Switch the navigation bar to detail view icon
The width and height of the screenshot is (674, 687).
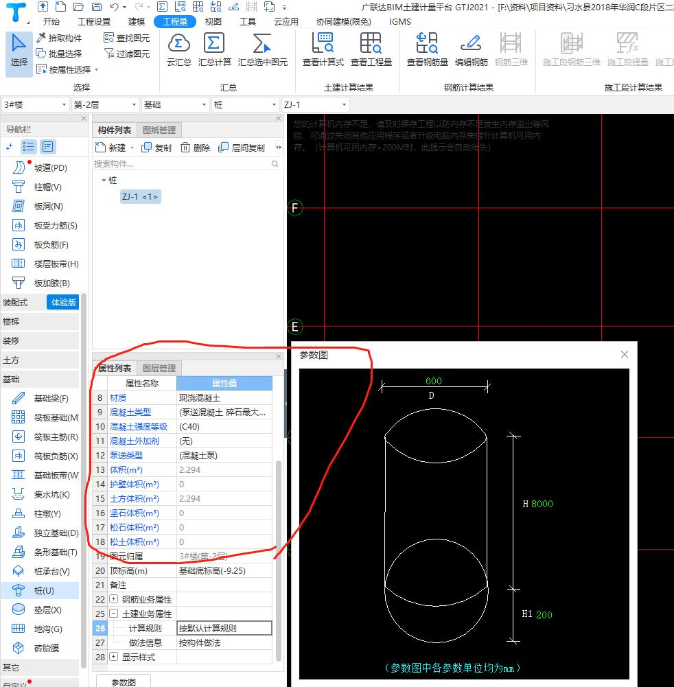(x=47, y=147)
